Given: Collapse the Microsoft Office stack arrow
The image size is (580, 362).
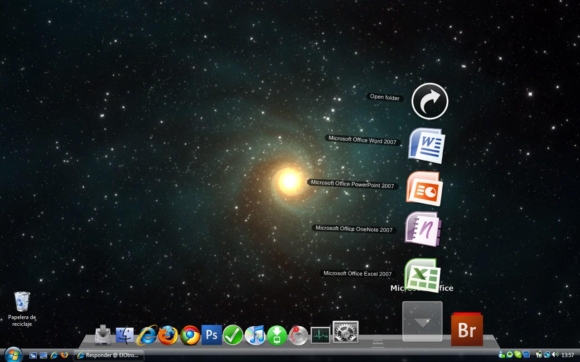Looking at the screenshot, I should [x=422, y=322].
